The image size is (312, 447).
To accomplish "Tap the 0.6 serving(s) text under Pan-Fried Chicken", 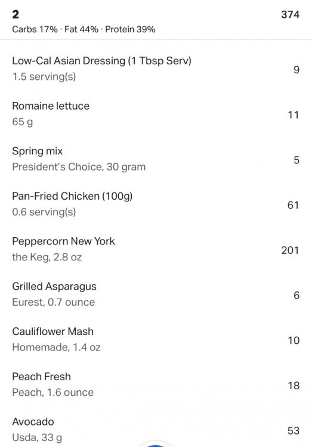I will coord(44,212).
